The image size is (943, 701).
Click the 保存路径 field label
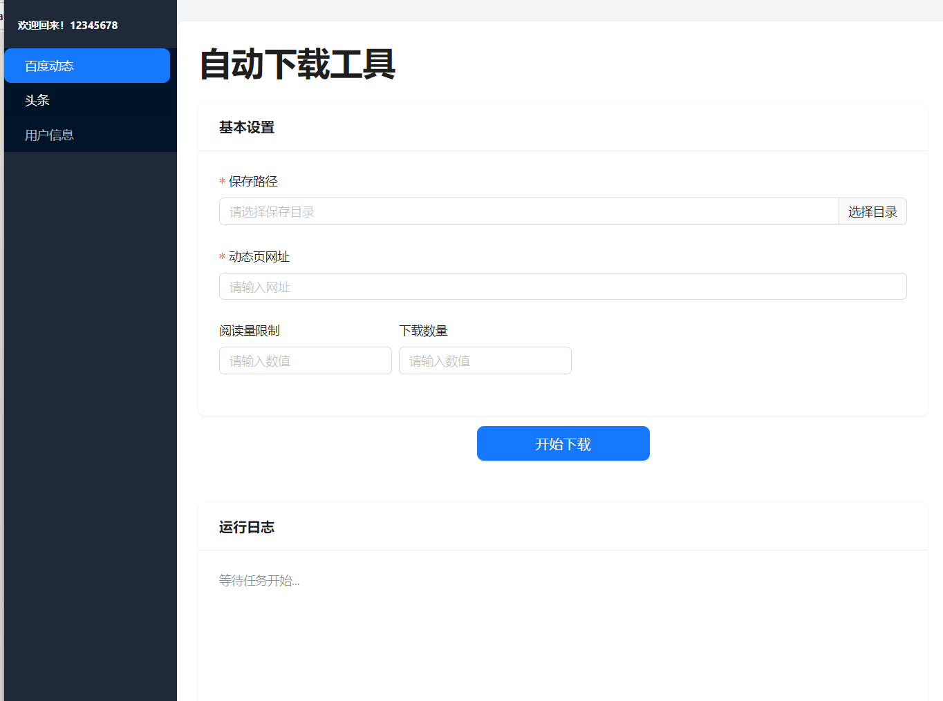(254, 181)
